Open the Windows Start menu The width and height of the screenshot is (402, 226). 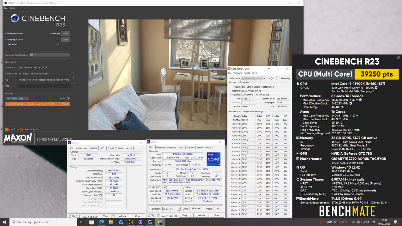5,222
